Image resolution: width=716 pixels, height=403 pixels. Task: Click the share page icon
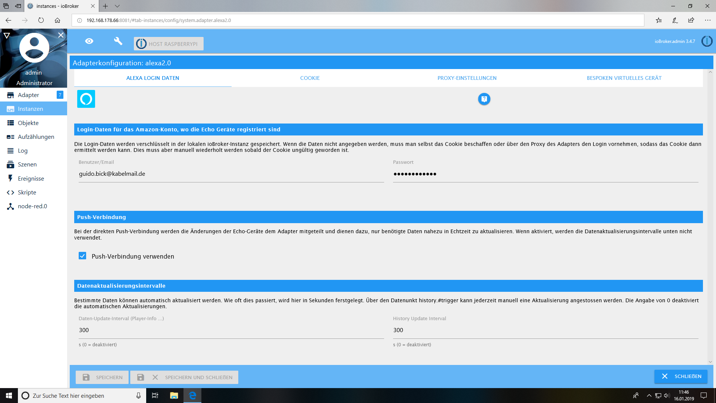[691, 20]
